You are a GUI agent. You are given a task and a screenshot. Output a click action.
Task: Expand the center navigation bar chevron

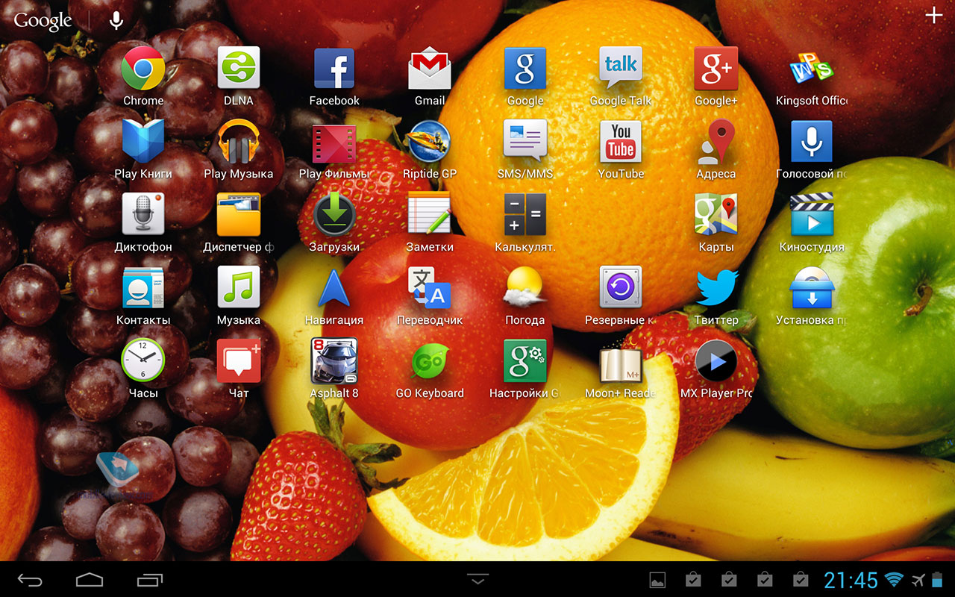pos(477,579)
